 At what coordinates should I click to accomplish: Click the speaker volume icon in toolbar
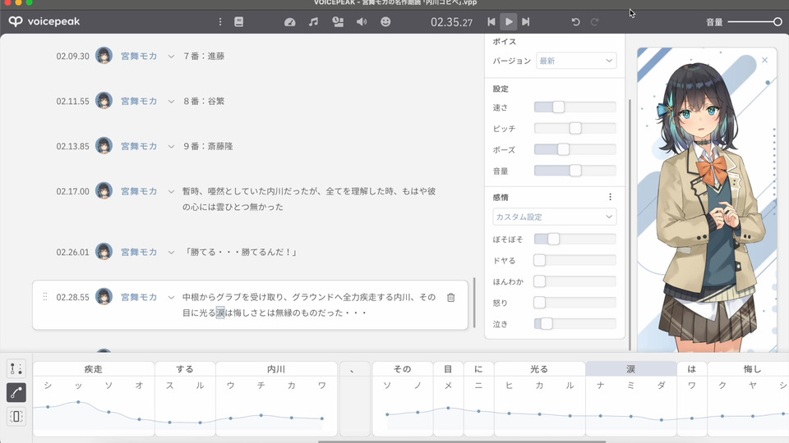(362, 21)
